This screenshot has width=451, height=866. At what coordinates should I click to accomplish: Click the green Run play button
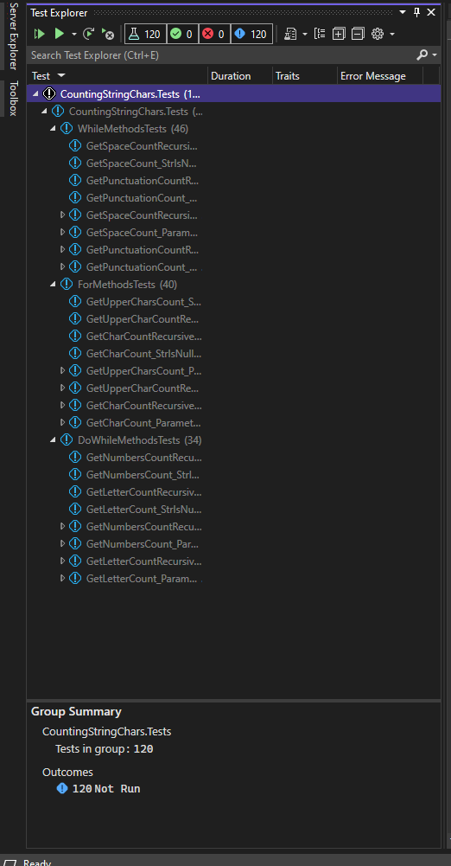pos(59,35)
